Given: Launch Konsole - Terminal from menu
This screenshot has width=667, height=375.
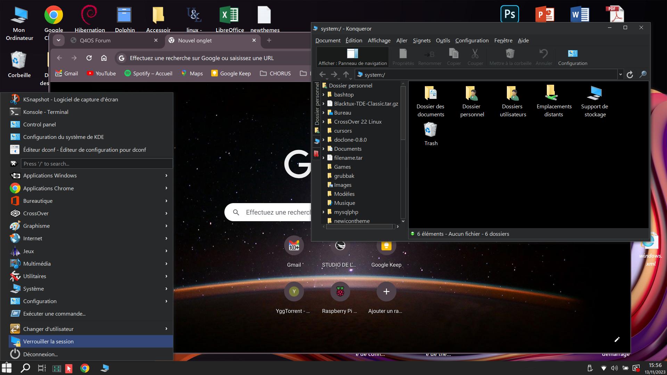Looking at the screenshot, I should (x=91, y=112).
